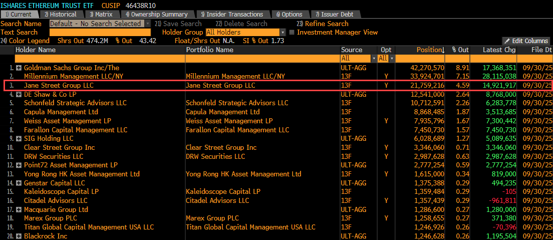Click the Edit Columns button
Screen dimensions: 553x240
pyautogui.click(x=526, y=41)
